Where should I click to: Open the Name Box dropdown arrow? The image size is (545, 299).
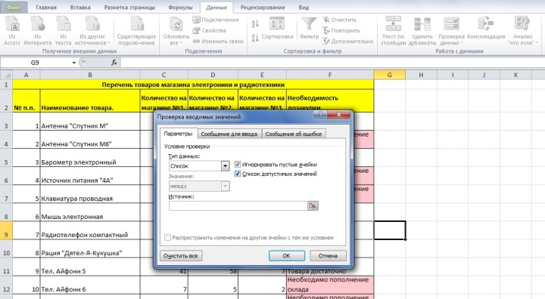[73, 63]
